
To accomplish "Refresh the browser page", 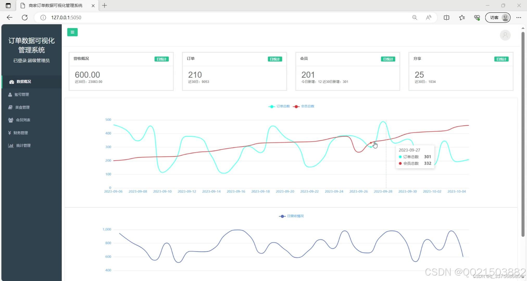I will click(25, 17).
